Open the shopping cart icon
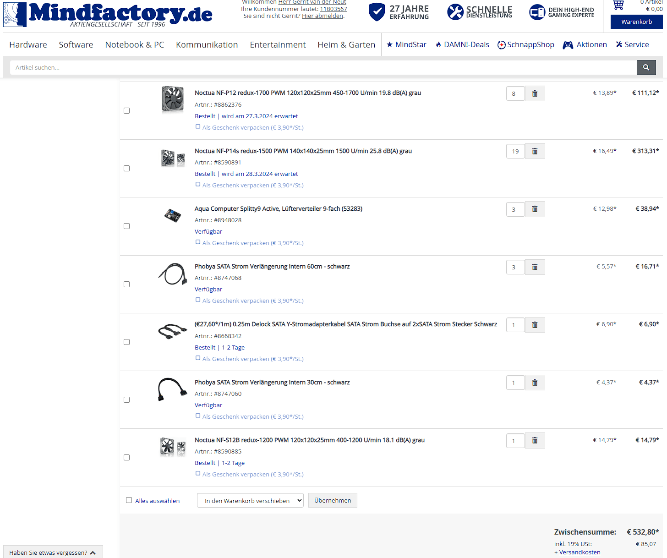 click(x=618, y=5)
